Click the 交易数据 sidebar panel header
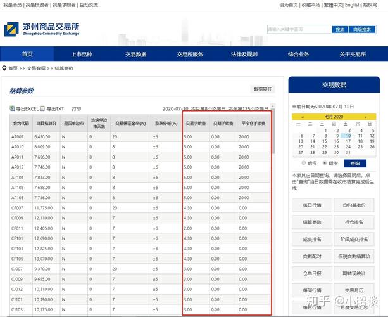388x317 pixels. coord(334,85)
